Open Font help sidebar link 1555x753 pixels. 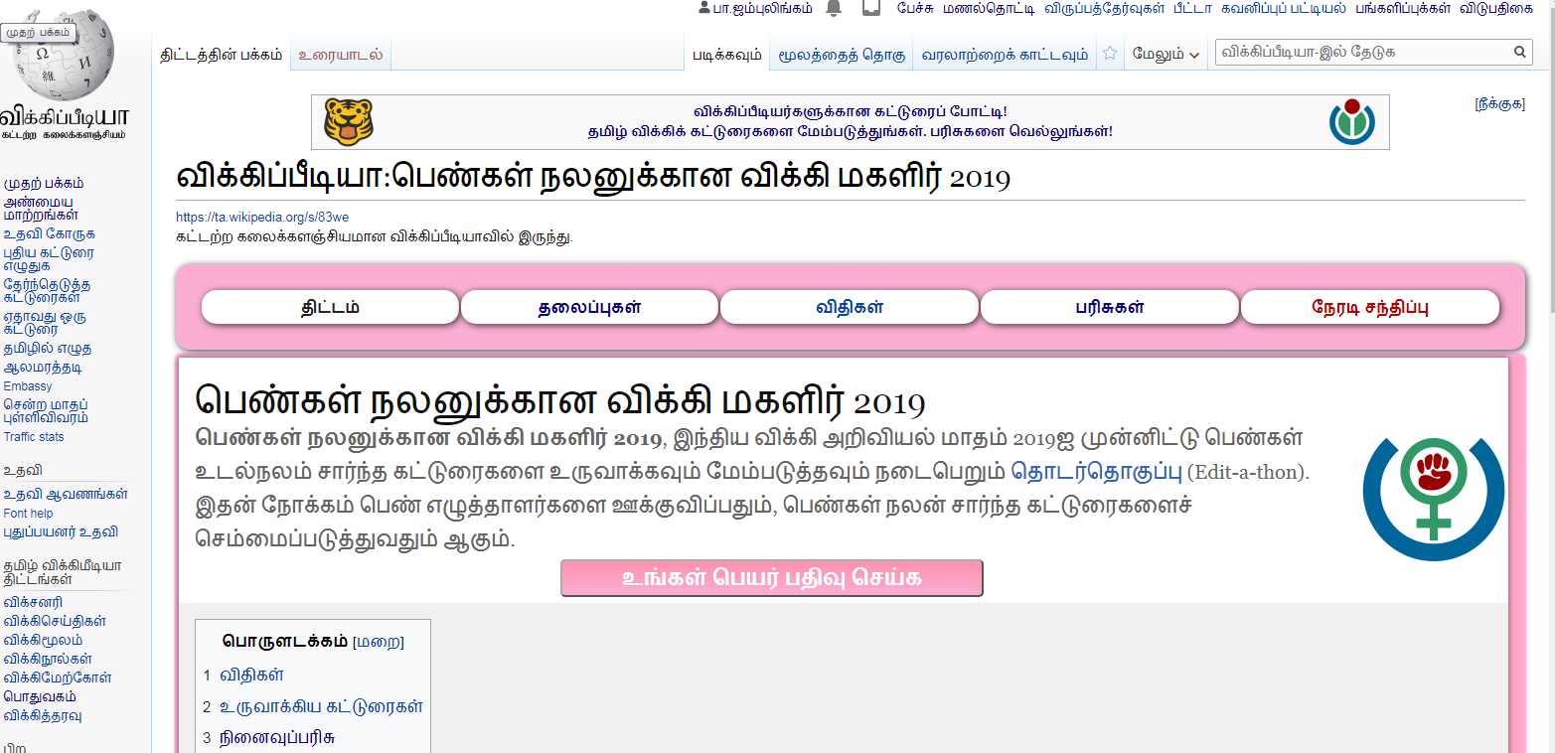click(29, 514)
